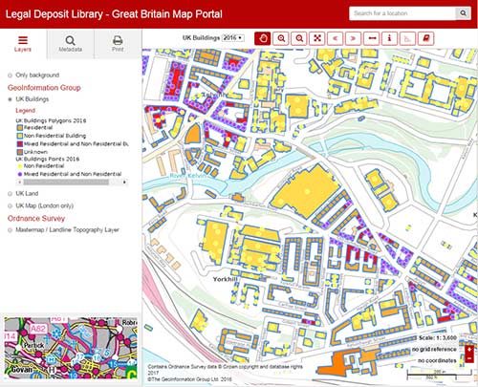Open the UK Buildings year dropdown
Viewport: 478px width, 387px height.
(x=233, y=38)
